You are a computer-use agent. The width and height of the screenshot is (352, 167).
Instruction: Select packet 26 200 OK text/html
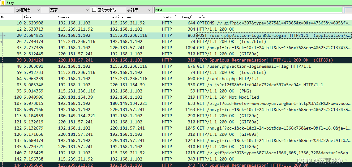click(176, 41)
